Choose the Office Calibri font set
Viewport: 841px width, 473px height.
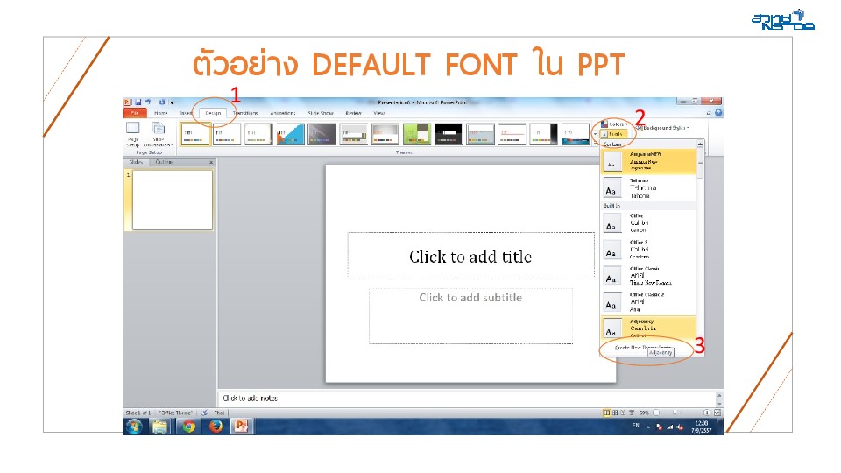pos(648,222)
